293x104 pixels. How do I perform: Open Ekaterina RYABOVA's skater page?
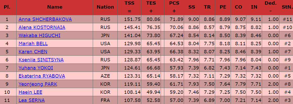coord(42,76)
